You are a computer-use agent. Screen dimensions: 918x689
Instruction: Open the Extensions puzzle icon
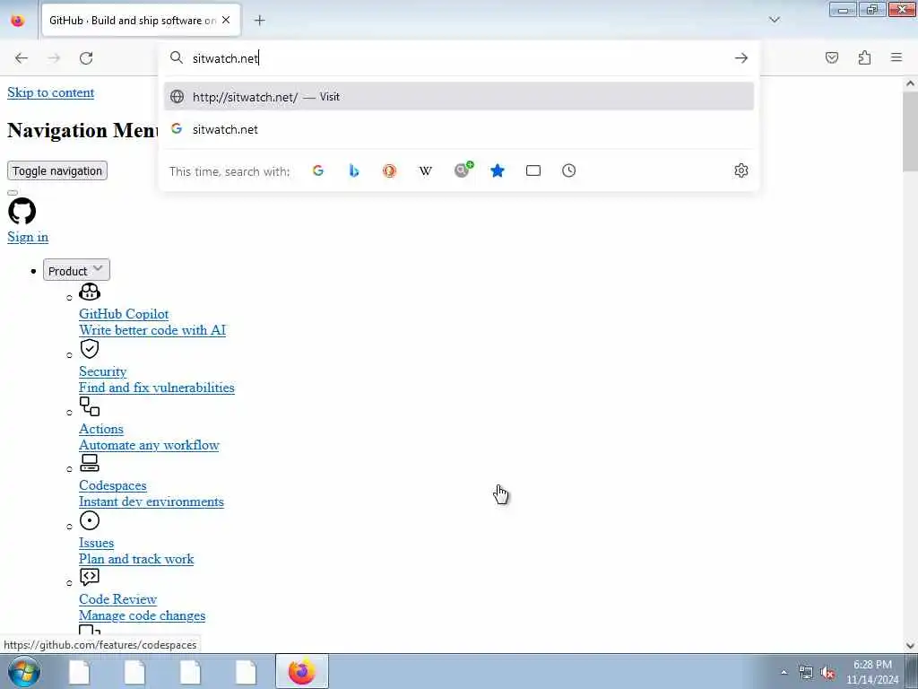[x=864, y=57]
